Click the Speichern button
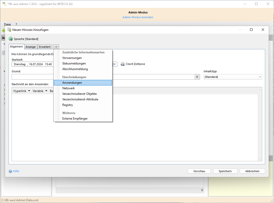Screen dimensions: 274x203 [x=225, y=171]
